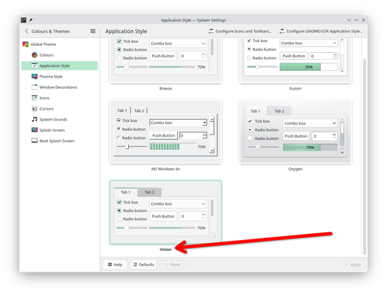Toggle the Tick box in Breeze preview

[119, 42]
